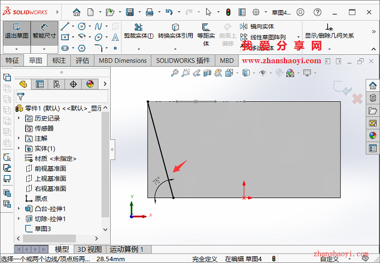Click the Print icon

point(150,12)
